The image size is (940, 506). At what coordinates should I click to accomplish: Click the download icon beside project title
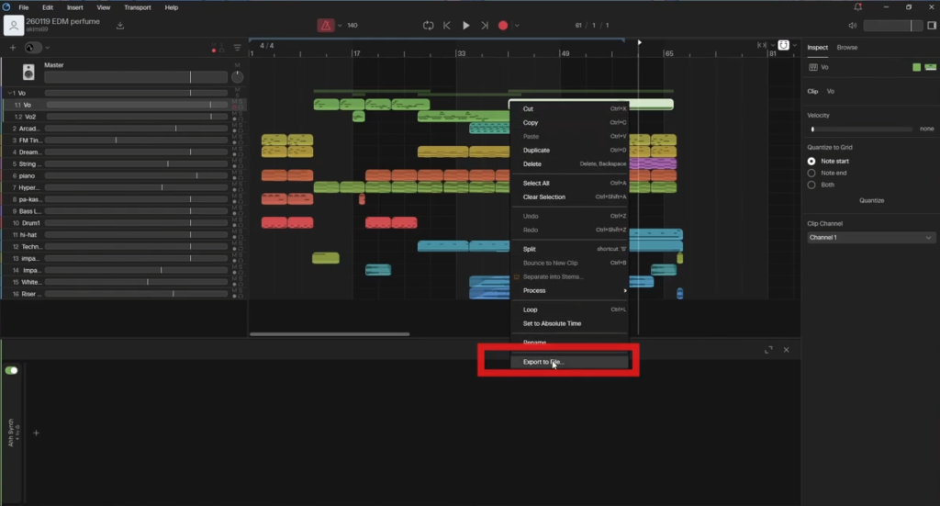(119, 26)
